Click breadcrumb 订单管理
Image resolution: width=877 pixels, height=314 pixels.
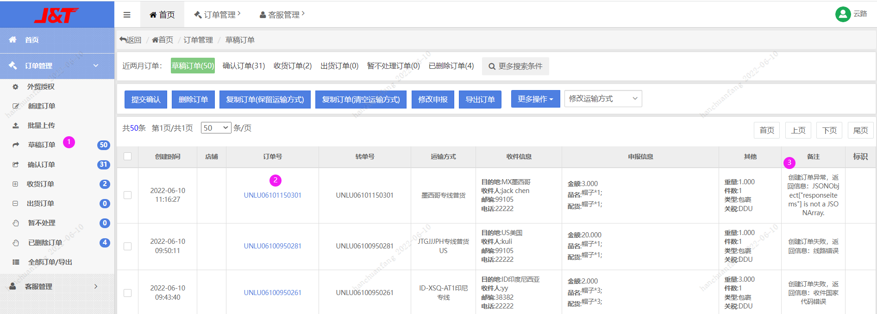198,40
